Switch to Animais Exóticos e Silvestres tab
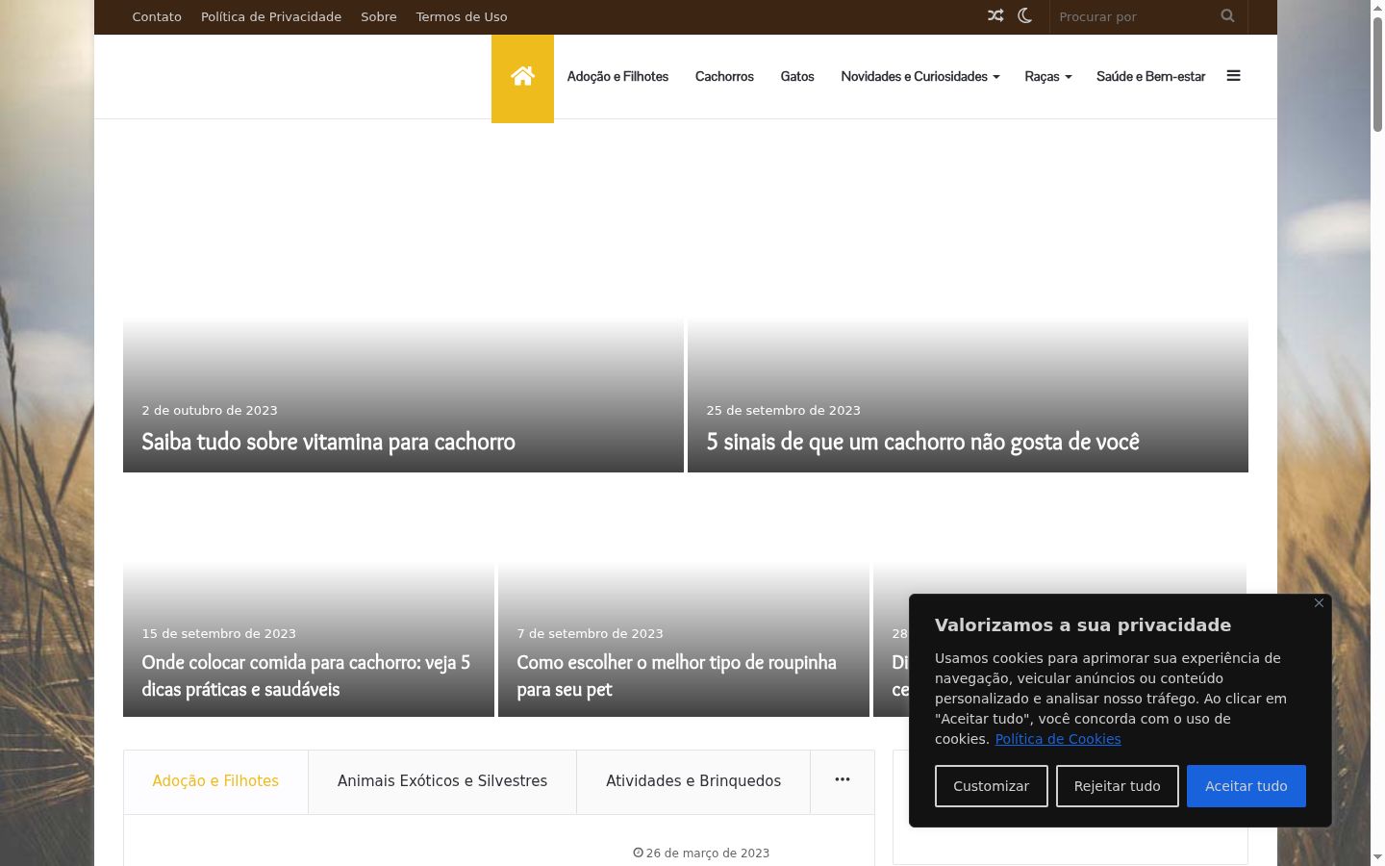The image size is (1385, 866). tap(442, 781)
